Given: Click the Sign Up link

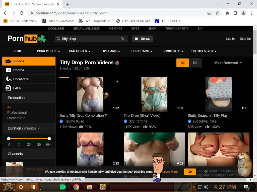Looking at the screenshot, I should [245, 39].
